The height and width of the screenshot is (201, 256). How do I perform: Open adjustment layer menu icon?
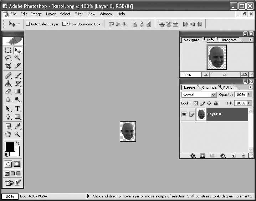(223, 156)
